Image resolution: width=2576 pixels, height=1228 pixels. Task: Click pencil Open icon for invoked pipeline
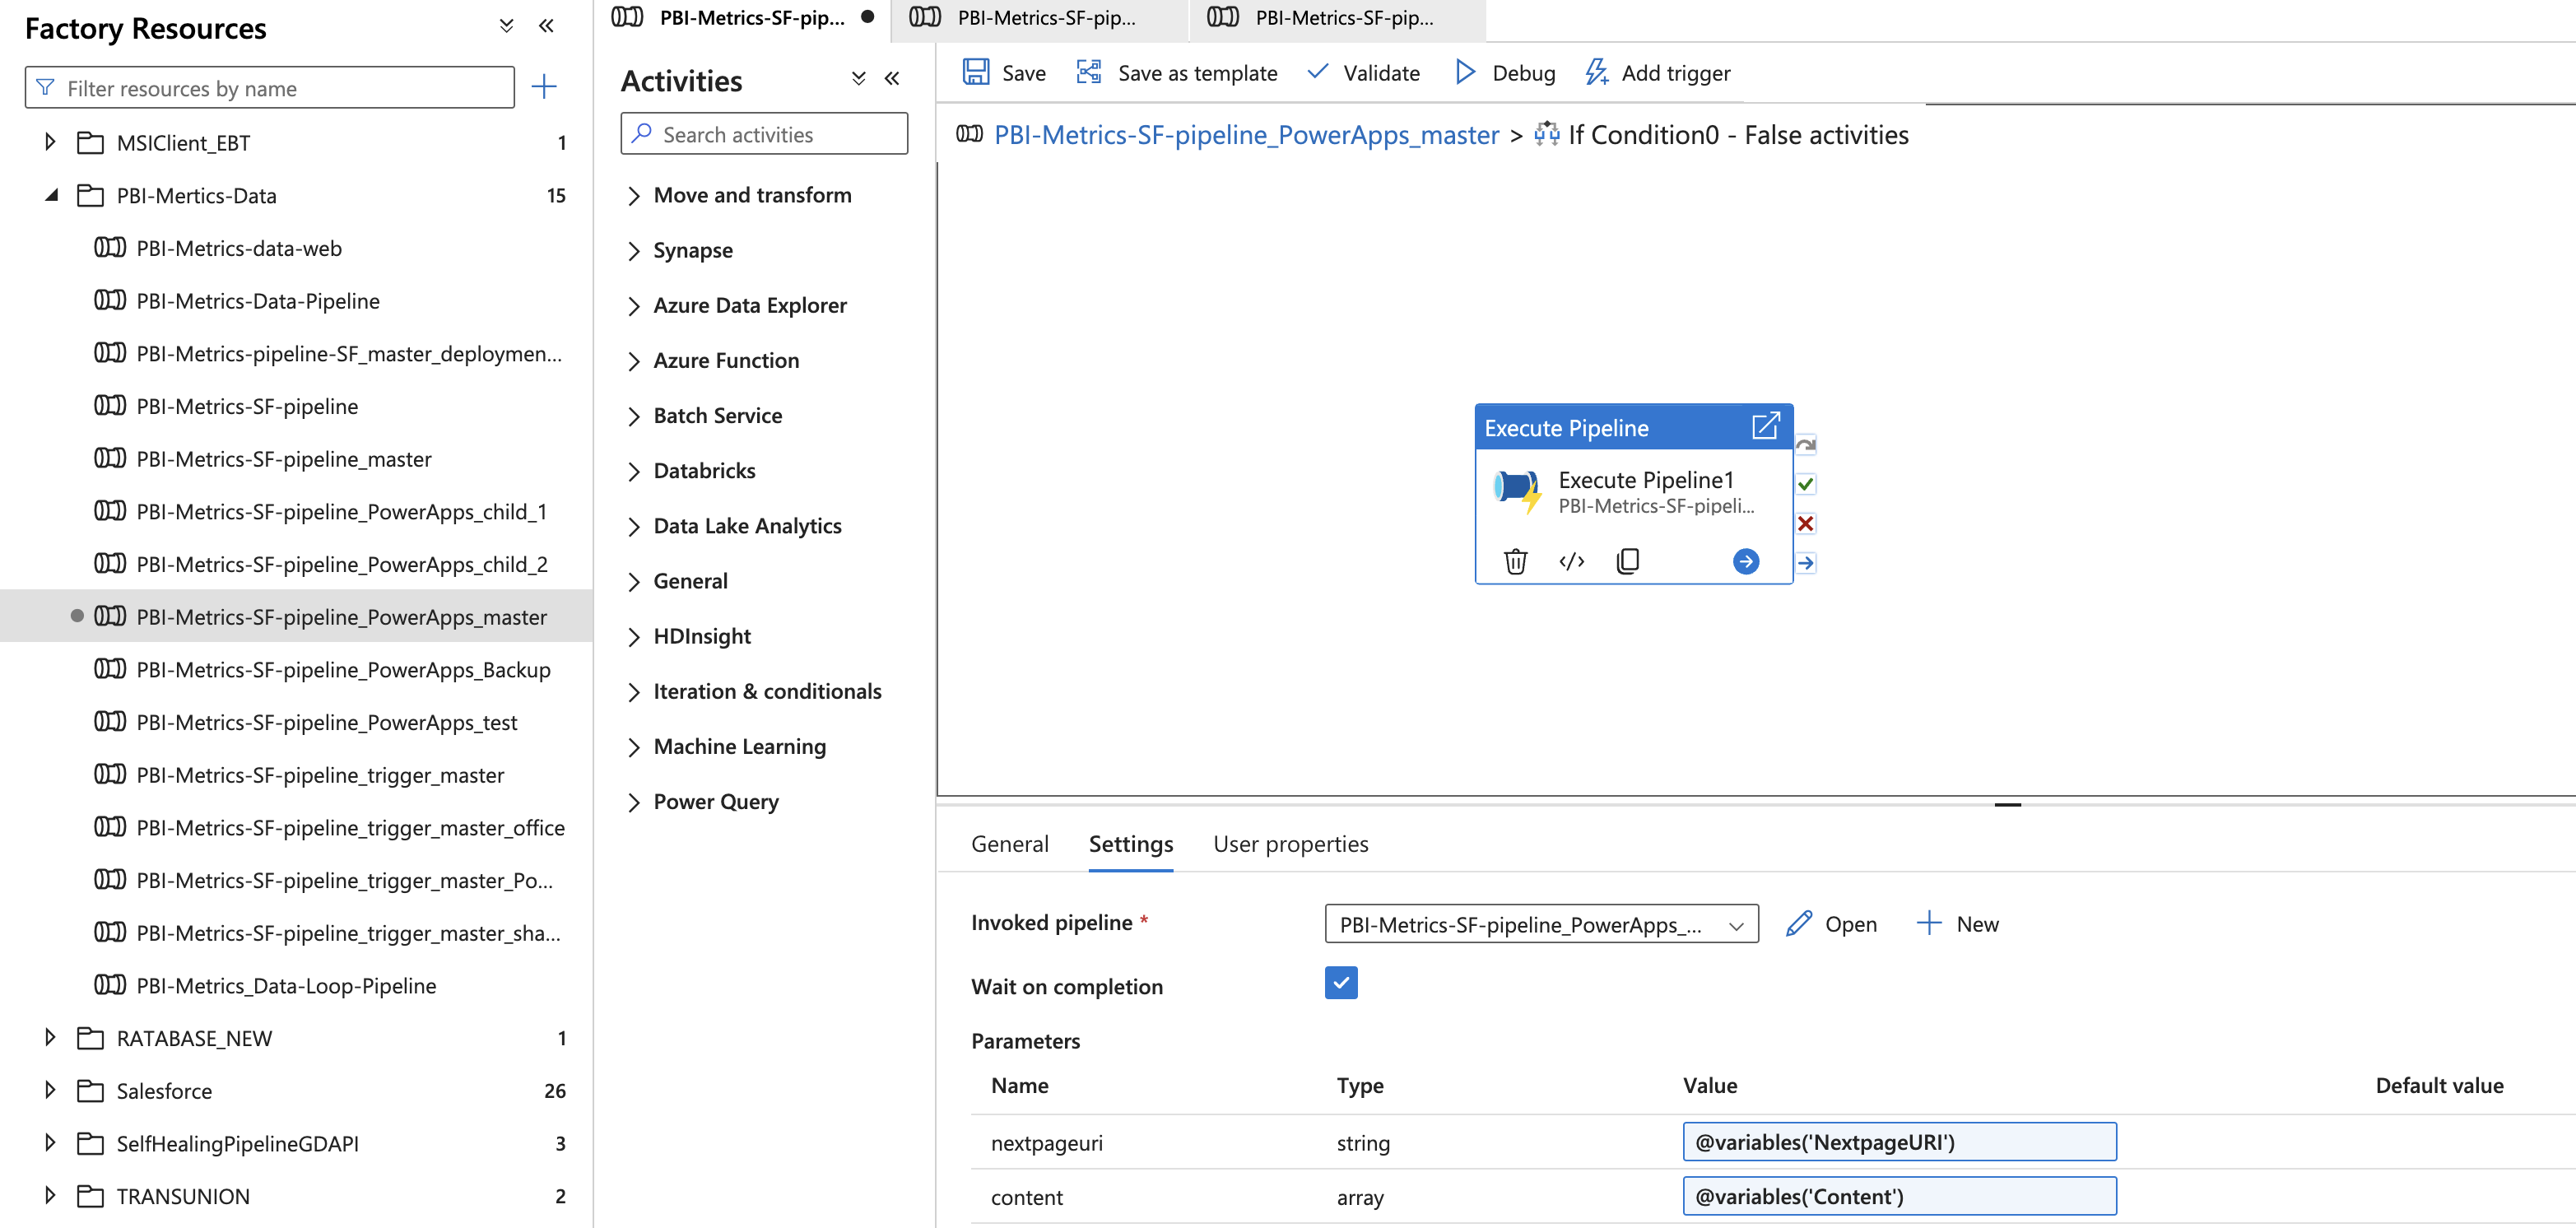pyautogui.click(x=1798, y=923)
